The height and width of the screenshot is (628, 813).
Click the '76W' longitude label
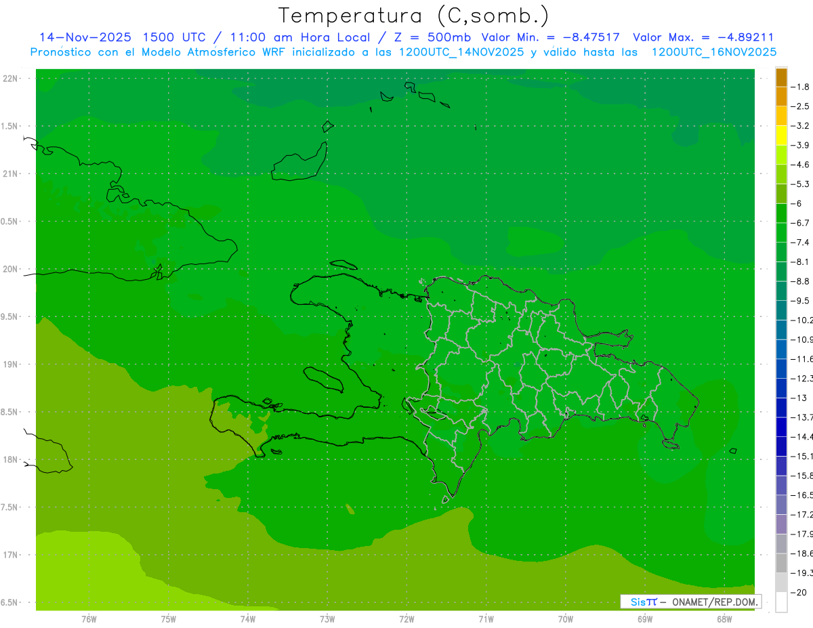point(89,619)
